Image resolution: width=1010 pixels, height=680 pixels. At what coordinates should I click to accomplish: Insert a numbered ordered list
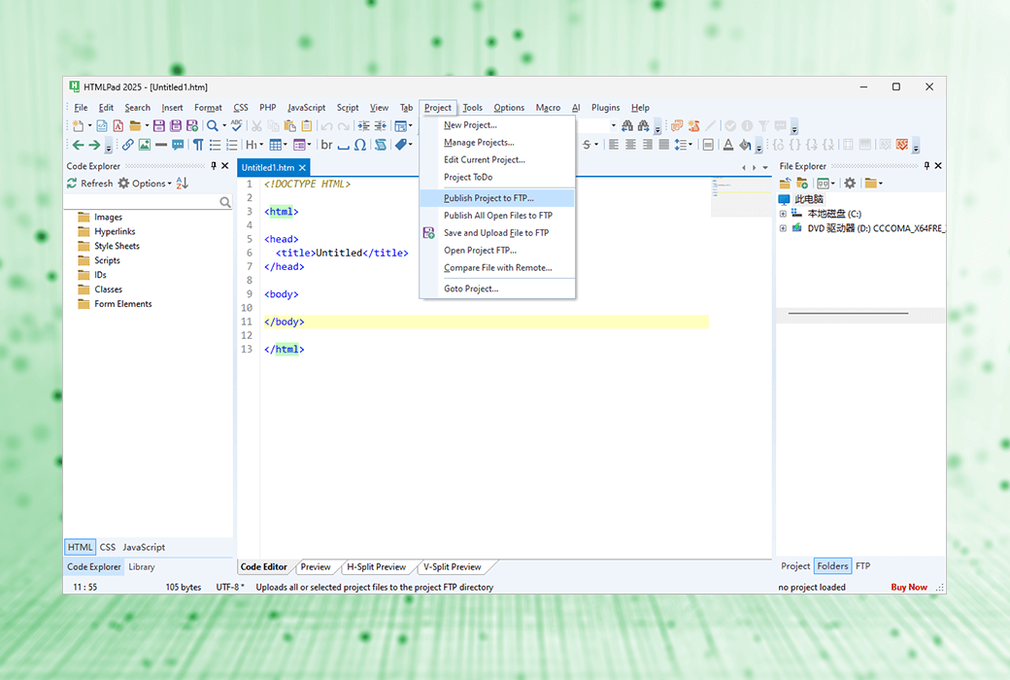point(232,145)
